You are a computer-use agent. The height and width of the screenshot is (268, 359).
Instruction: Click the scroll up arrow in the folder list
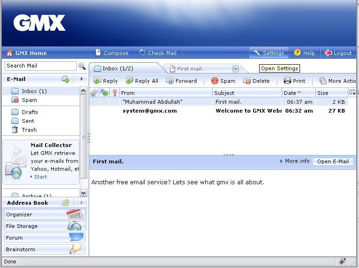tap(83, 91)
